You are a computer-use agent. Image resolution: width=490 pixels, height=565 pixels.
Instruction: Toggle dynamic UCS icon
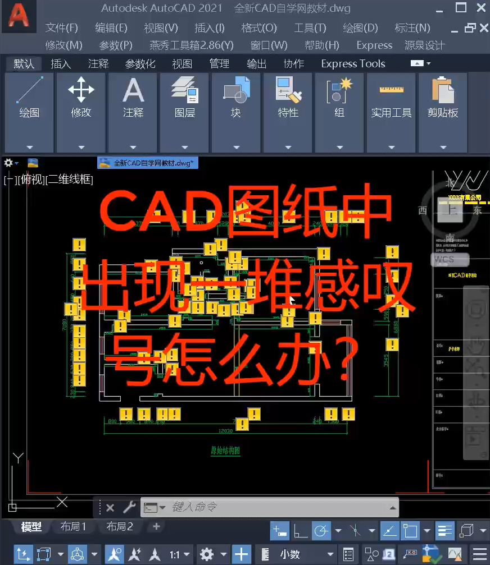coord(23,554)
